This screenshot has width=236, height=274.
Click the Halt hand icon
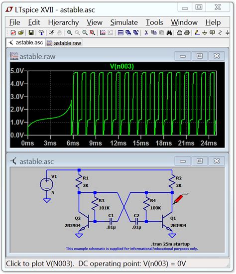pyautogui.click(x=59, y=33)
